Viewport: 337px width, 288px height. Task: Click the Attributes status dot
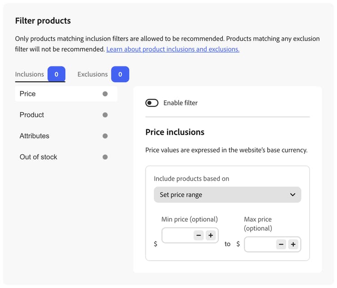click(x=105, y=136)
